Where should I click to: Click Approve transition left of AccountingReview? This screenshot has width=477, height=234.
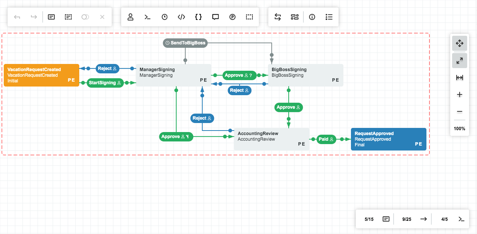176,137
